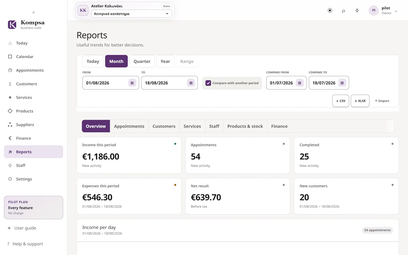Viewport: 408px width, 255px height.
Task: Open Calendar in the sidebar
Action: click(x=33, y=57)
